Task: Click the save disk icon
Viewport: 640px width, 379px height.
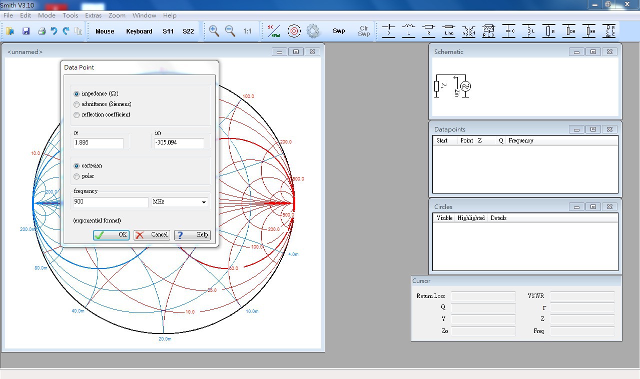Action: pos(26,31)
